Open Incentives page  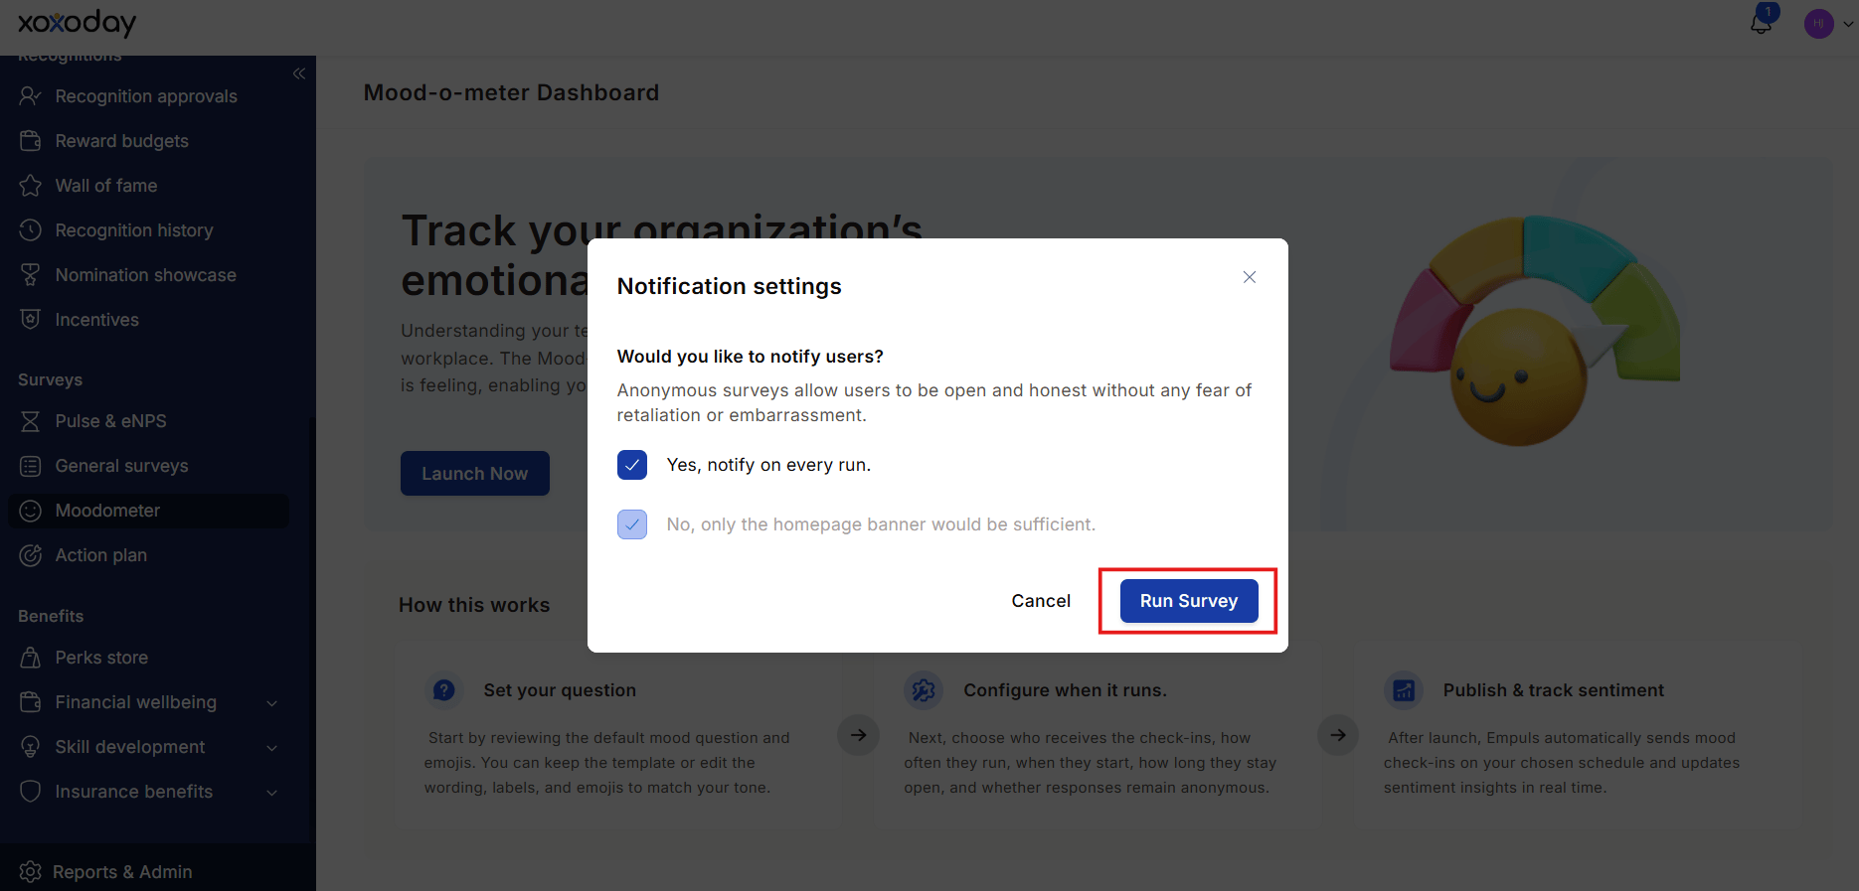(x=97, y=320)
